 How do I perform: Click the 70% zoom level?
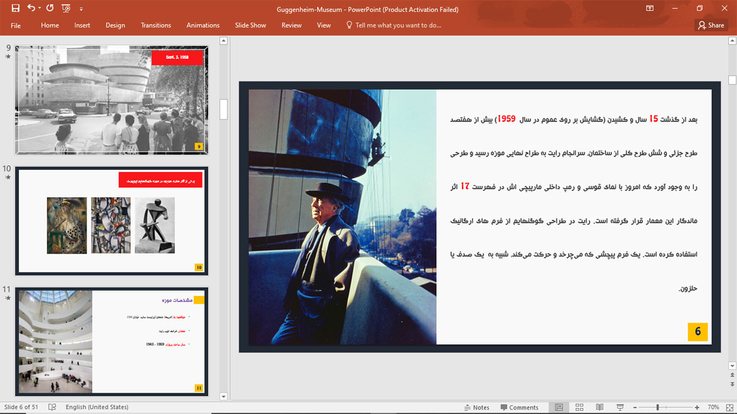[713, 407]
